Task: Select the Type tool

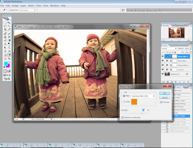Action: pyautogui.click(x=9, y=48)
